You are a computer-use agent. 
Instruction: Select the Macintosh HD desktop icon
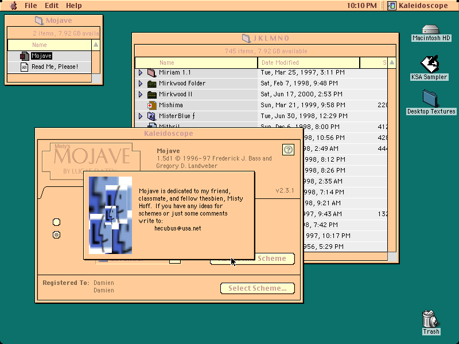(431, 29)
